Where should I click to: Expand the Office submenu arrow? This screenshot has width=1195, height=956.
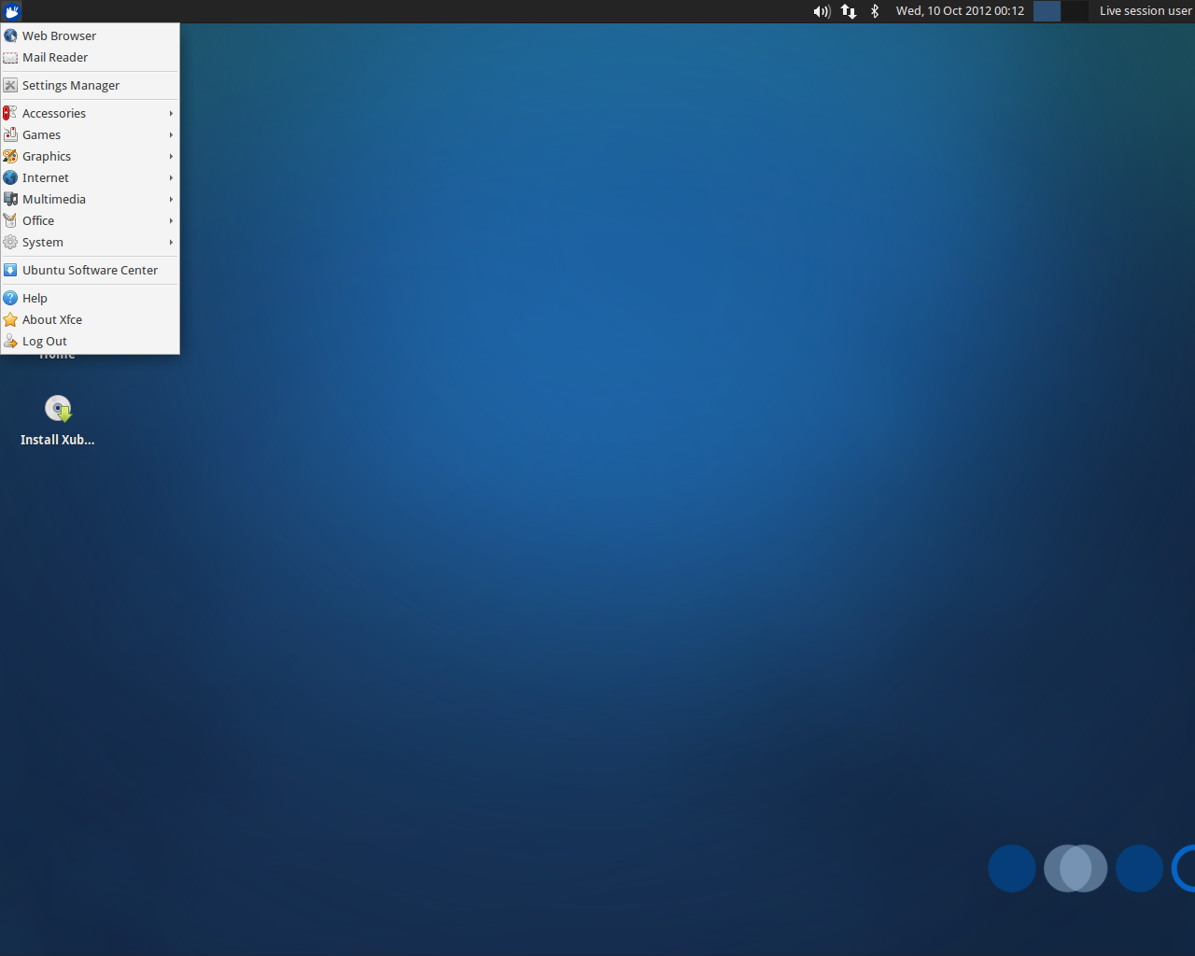pyautogui.click(x=171, y=220)
